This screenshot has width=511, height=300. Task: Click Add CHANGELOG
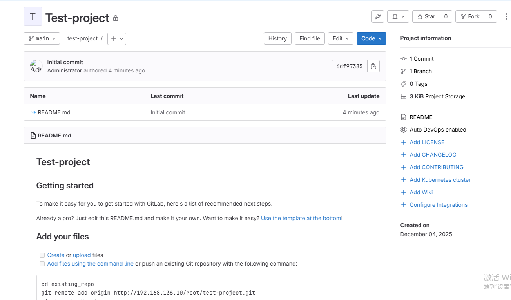point(433,155)
